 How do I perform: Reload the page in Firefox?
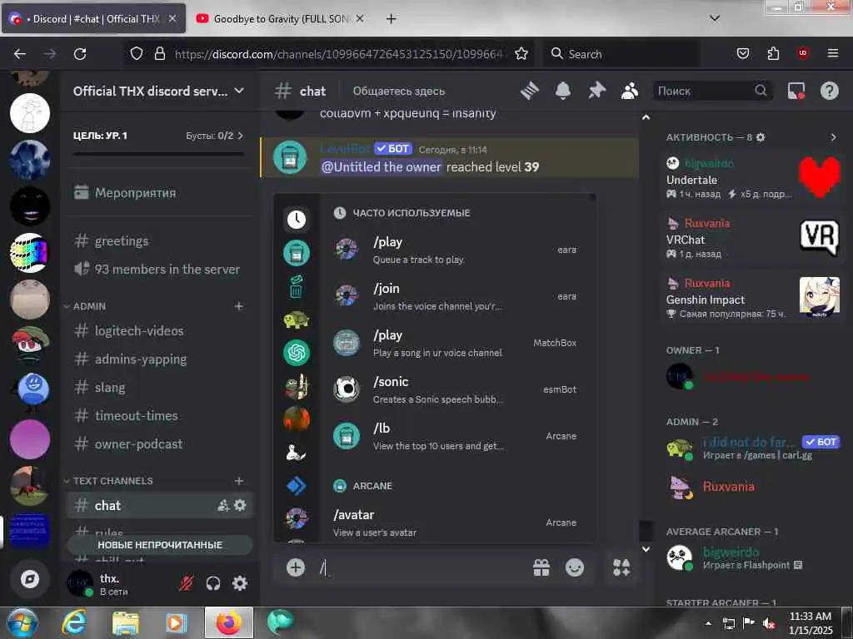(x=80, y=54)
